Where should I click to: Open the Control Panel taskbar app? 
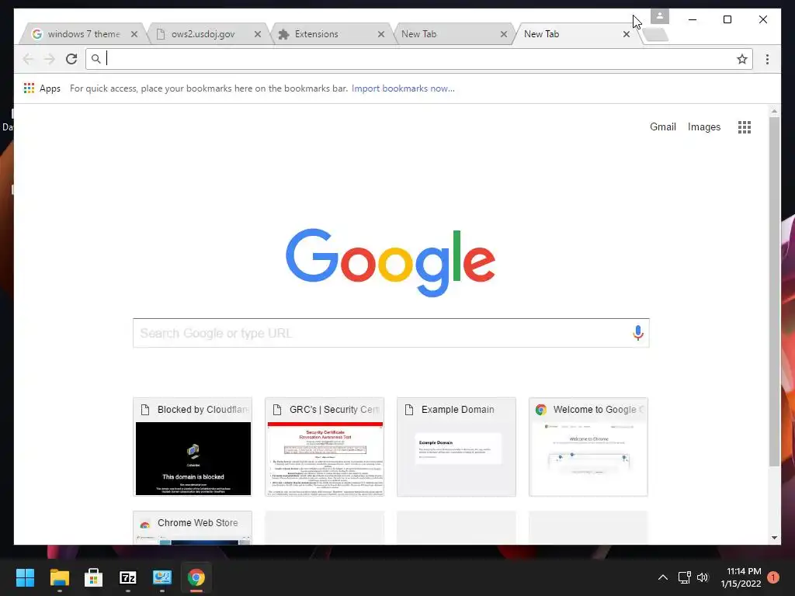click(162, 577)
